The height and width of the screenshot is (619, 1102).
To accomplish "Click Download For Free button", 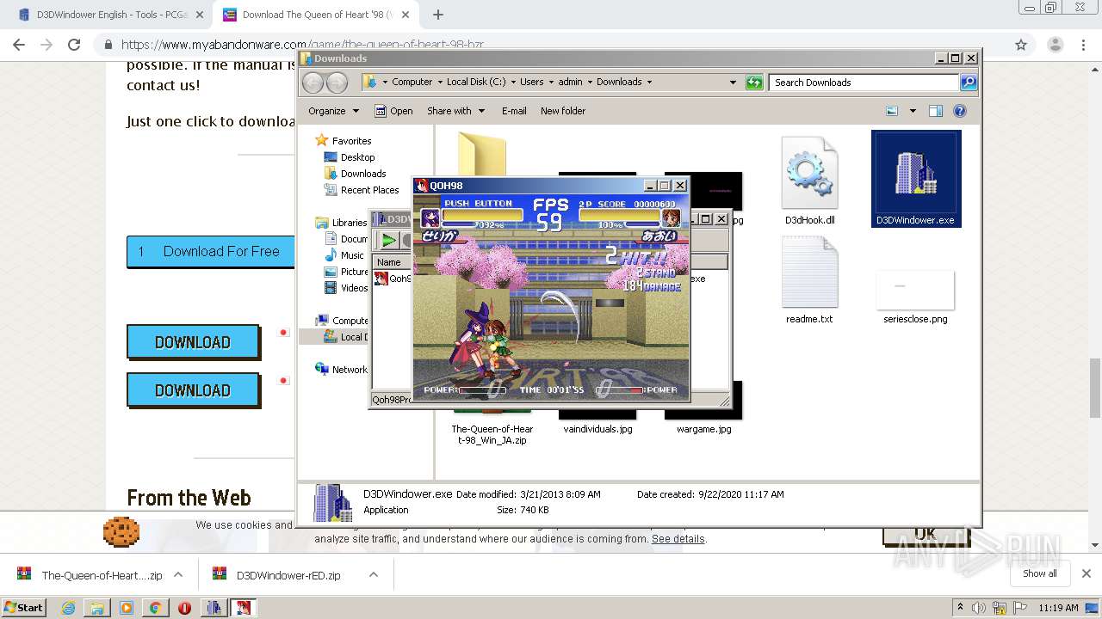I will (x=210, y=251).
